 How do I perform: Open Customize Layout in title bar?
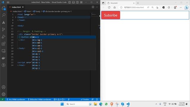pos(81,2)
